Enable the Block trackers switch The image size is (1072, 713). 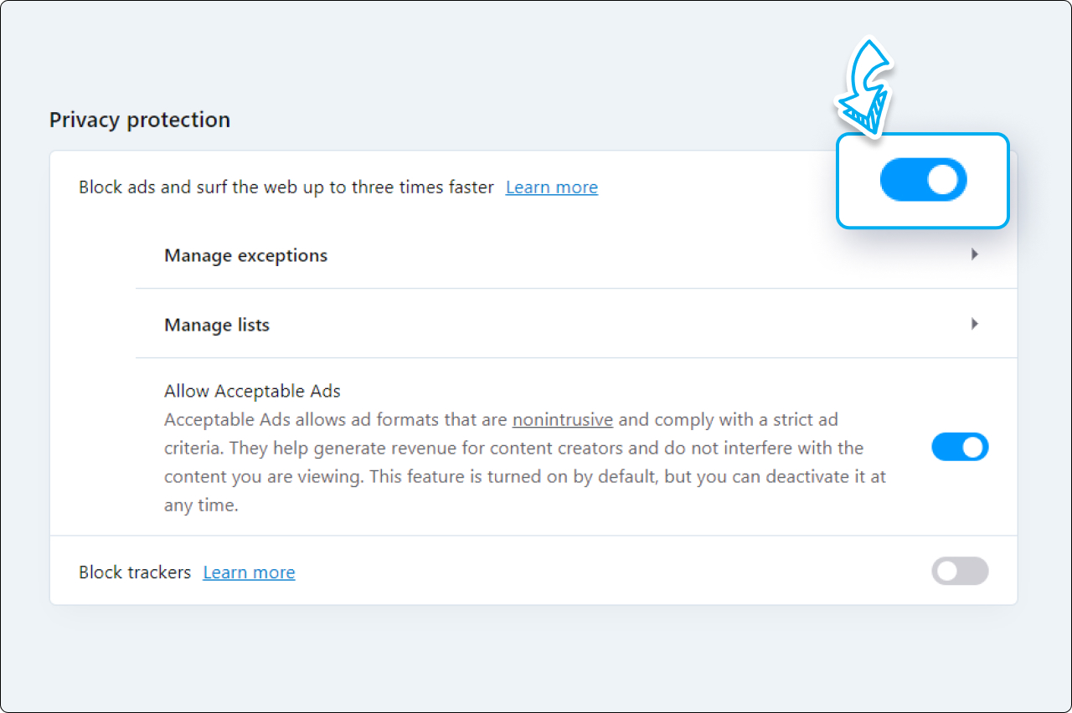(x=960, y=572)
